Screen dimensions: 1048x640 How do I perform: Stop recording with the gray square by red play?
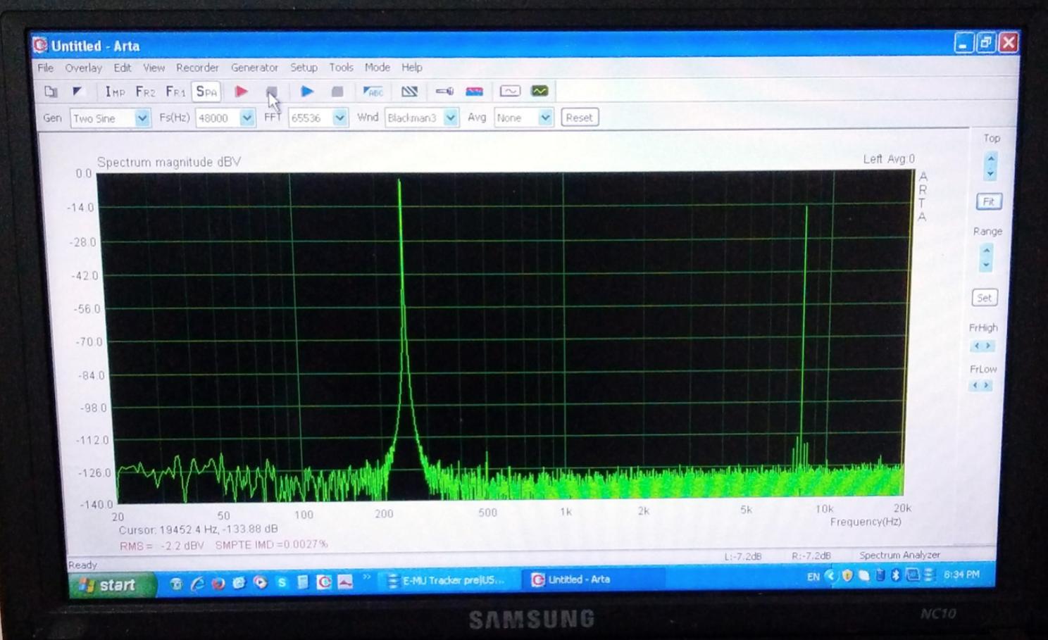[271, 92]
